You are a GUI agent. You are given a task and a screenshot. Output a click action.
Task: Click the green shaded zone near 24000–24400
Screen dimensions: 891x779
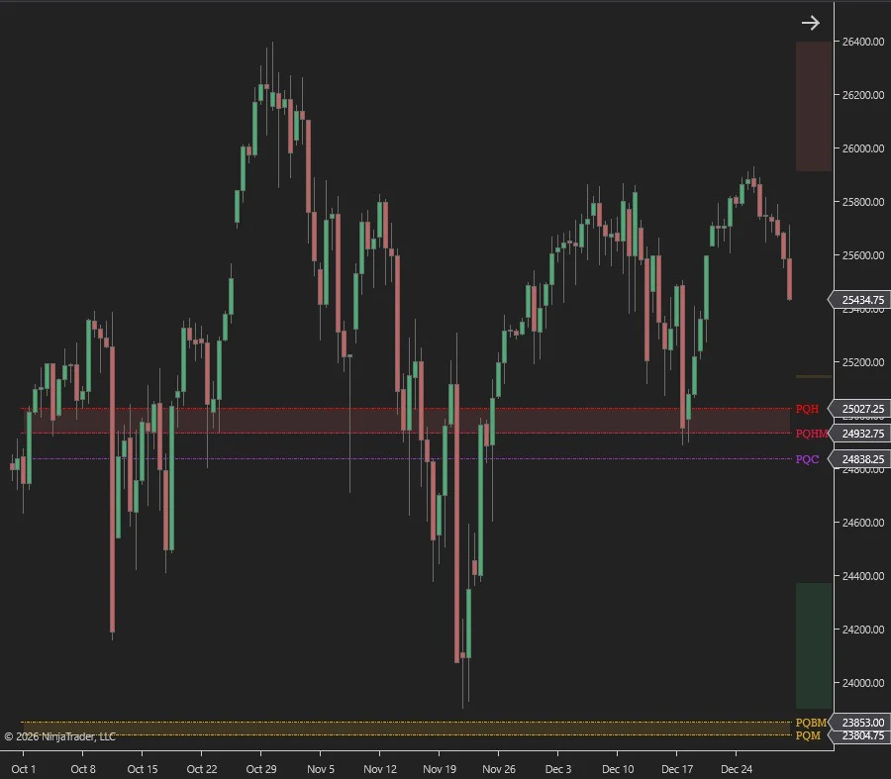tap(814, 645)
